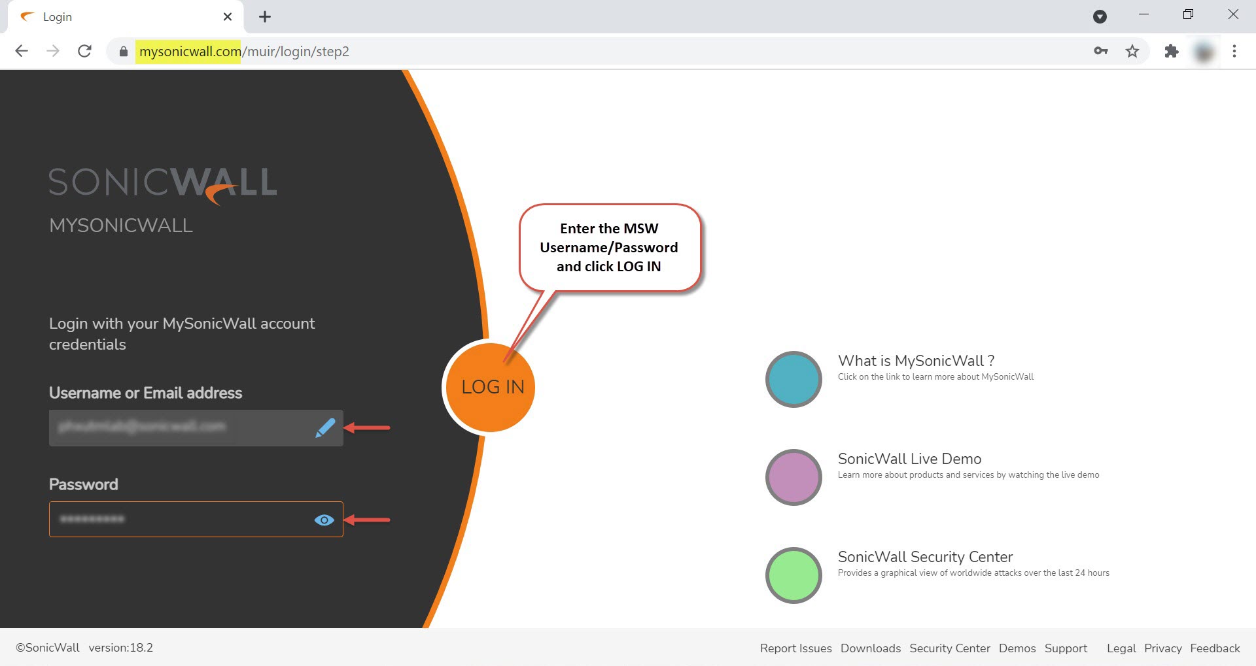Expand the tab search dropdown arrow

pyautogui.click(x=1100, y=17)
